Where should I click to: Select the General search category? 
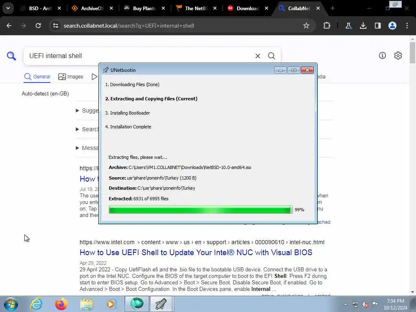(x=37, y=77)
